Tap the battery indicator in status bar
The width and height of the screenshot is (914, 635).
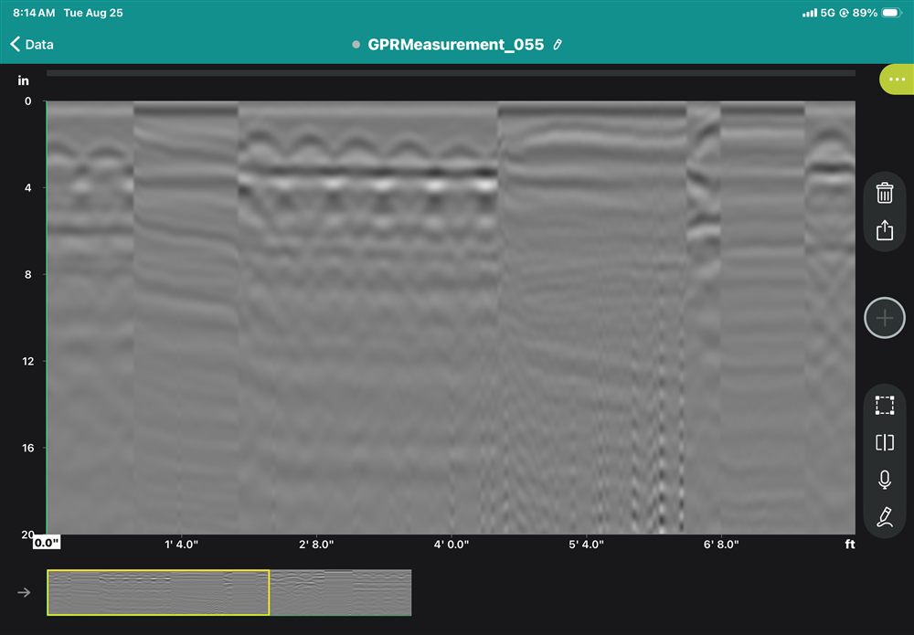892,13
